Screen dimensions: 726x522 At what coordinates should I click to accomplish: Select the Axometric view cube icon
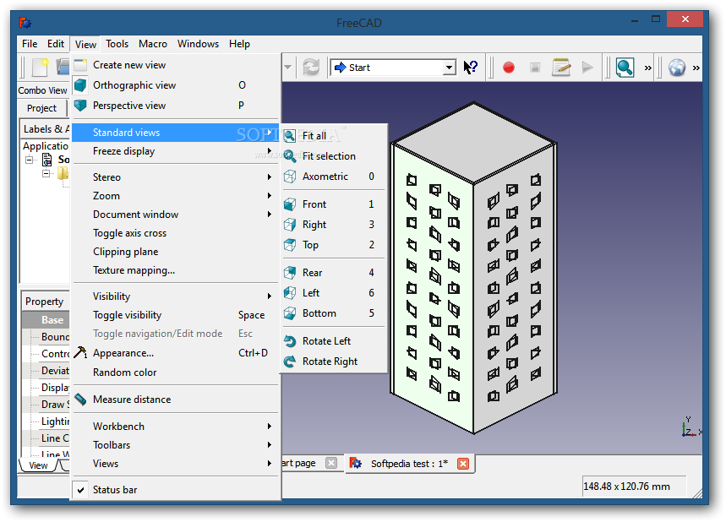point(290,177)
